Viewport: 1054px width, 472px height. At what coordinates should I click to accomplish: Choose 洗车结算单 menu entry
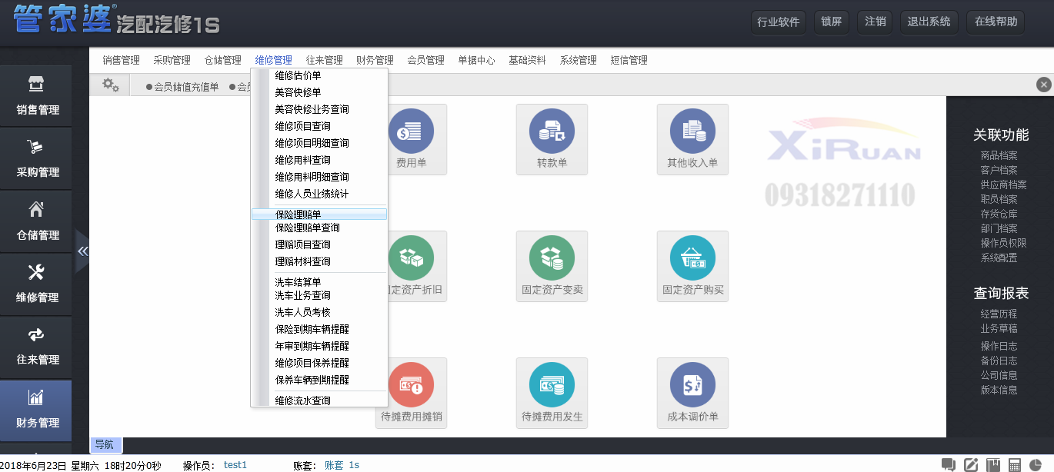point(298,282)
